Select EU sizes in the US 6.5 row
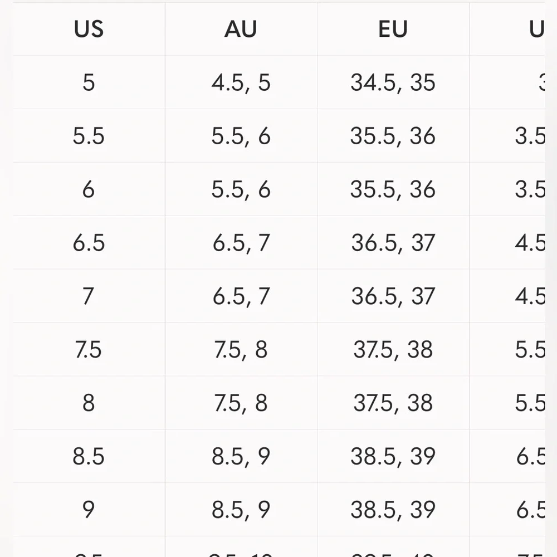Viewport: 557px width, 557px height. click(393, 243)
